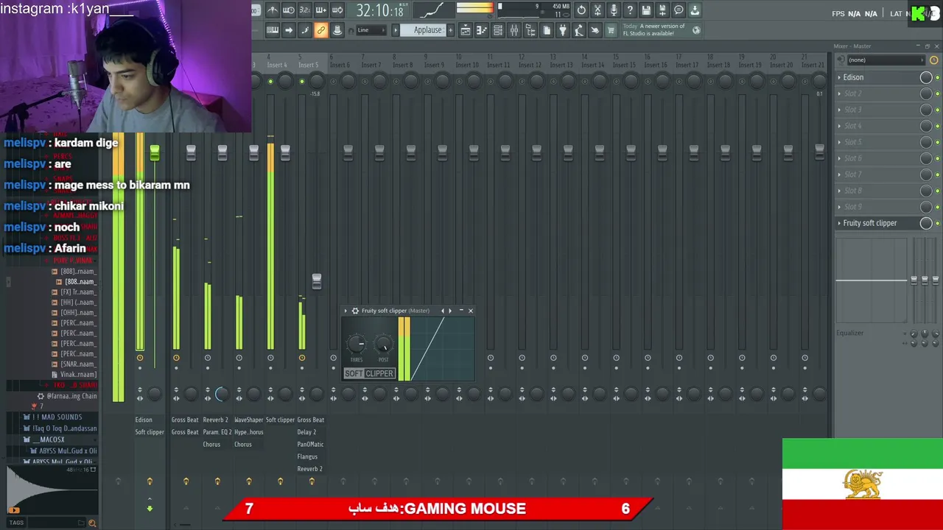Toggle the Slot 2 enable LED
Screen dimensions: 943x530
937,93
